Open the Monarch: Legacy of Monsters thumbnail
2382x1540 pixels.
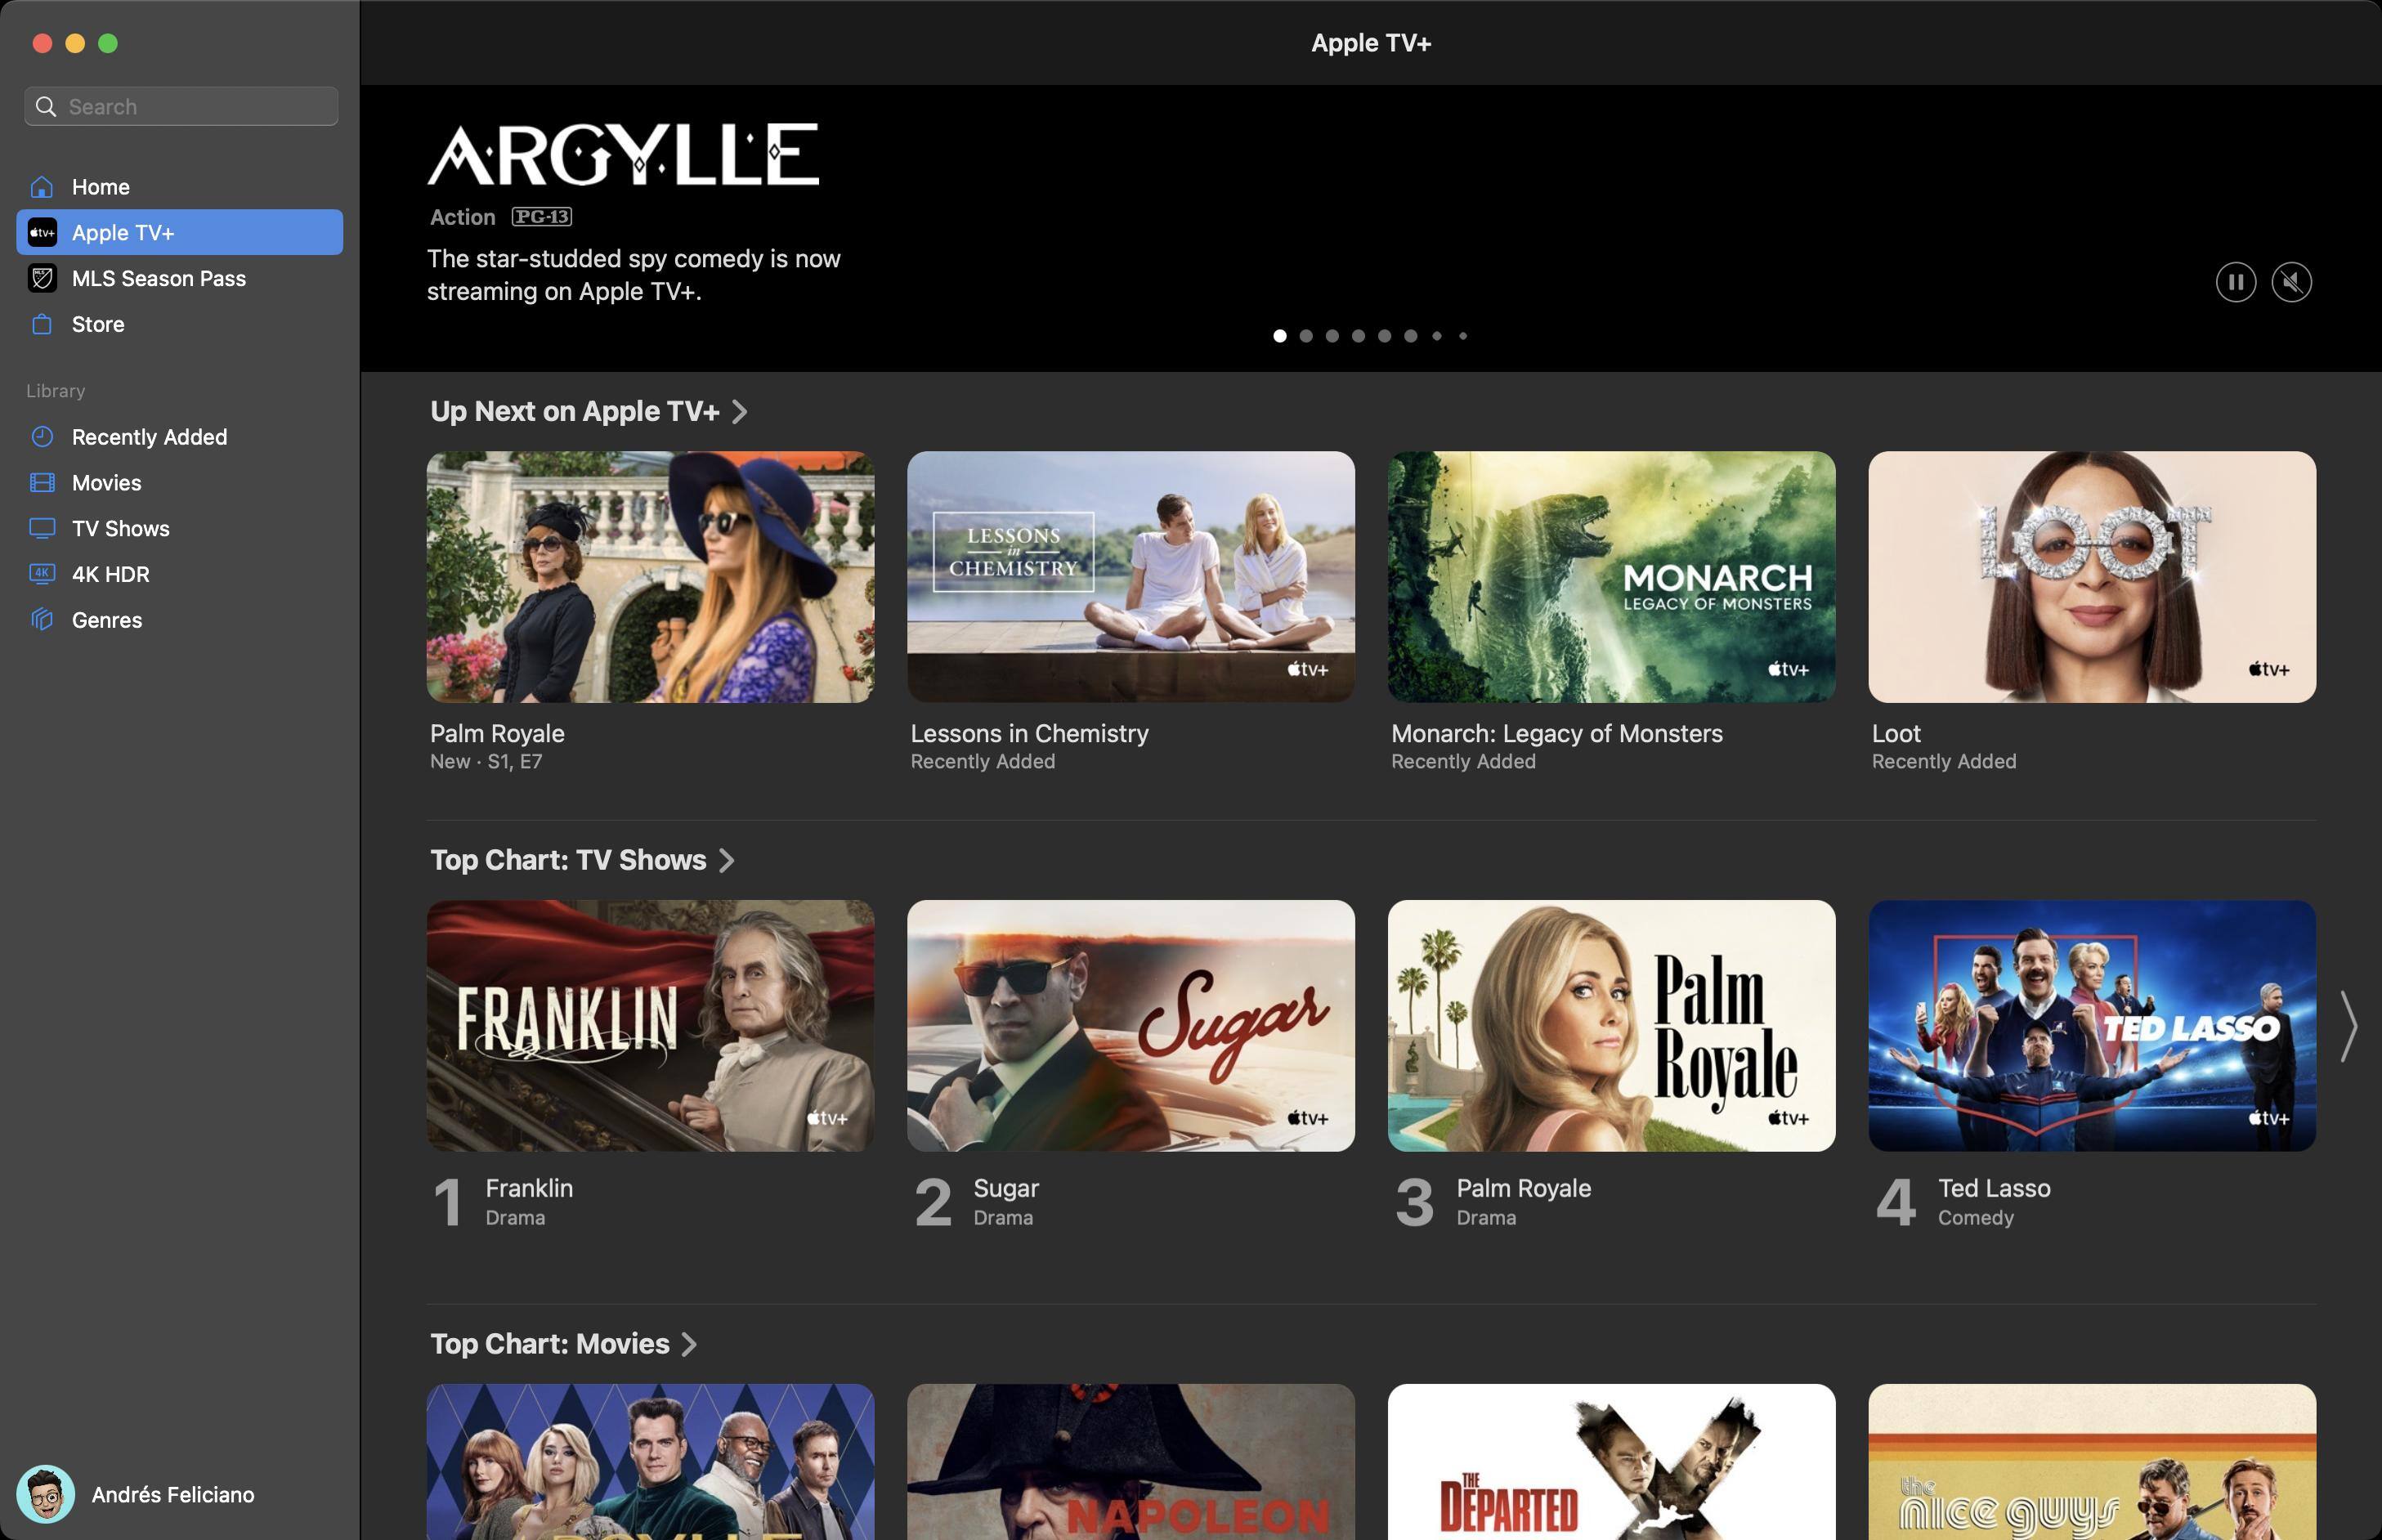(x=1611, y=576)
